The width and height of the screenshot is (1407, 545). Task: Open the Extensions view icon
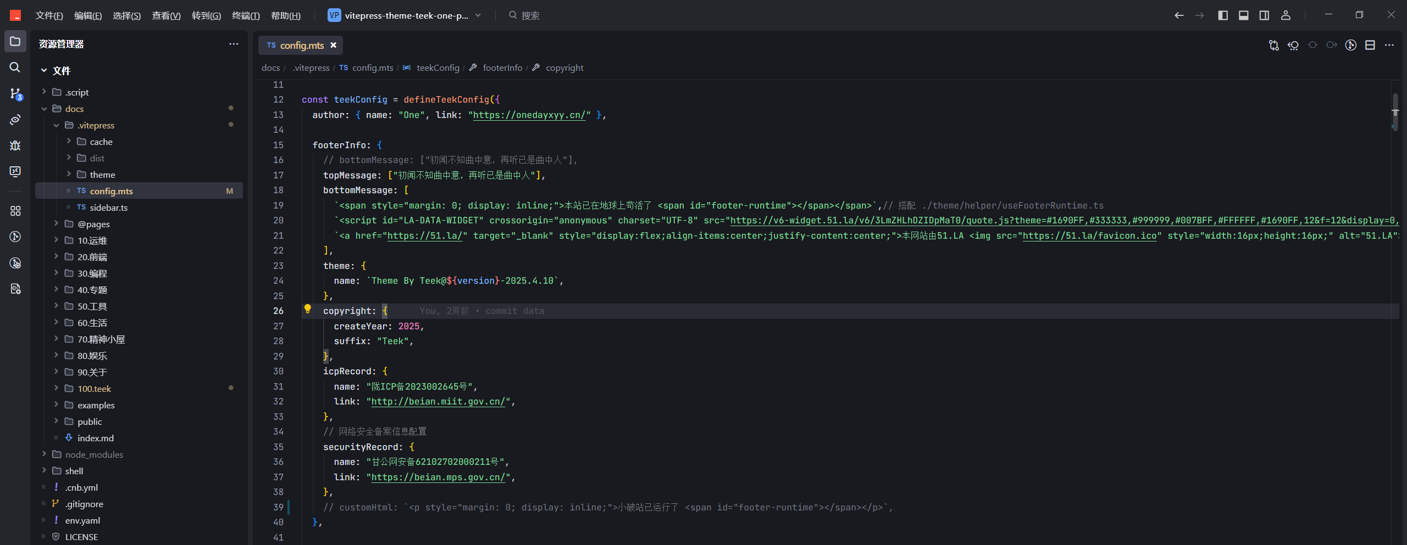[x=15, y=211]
